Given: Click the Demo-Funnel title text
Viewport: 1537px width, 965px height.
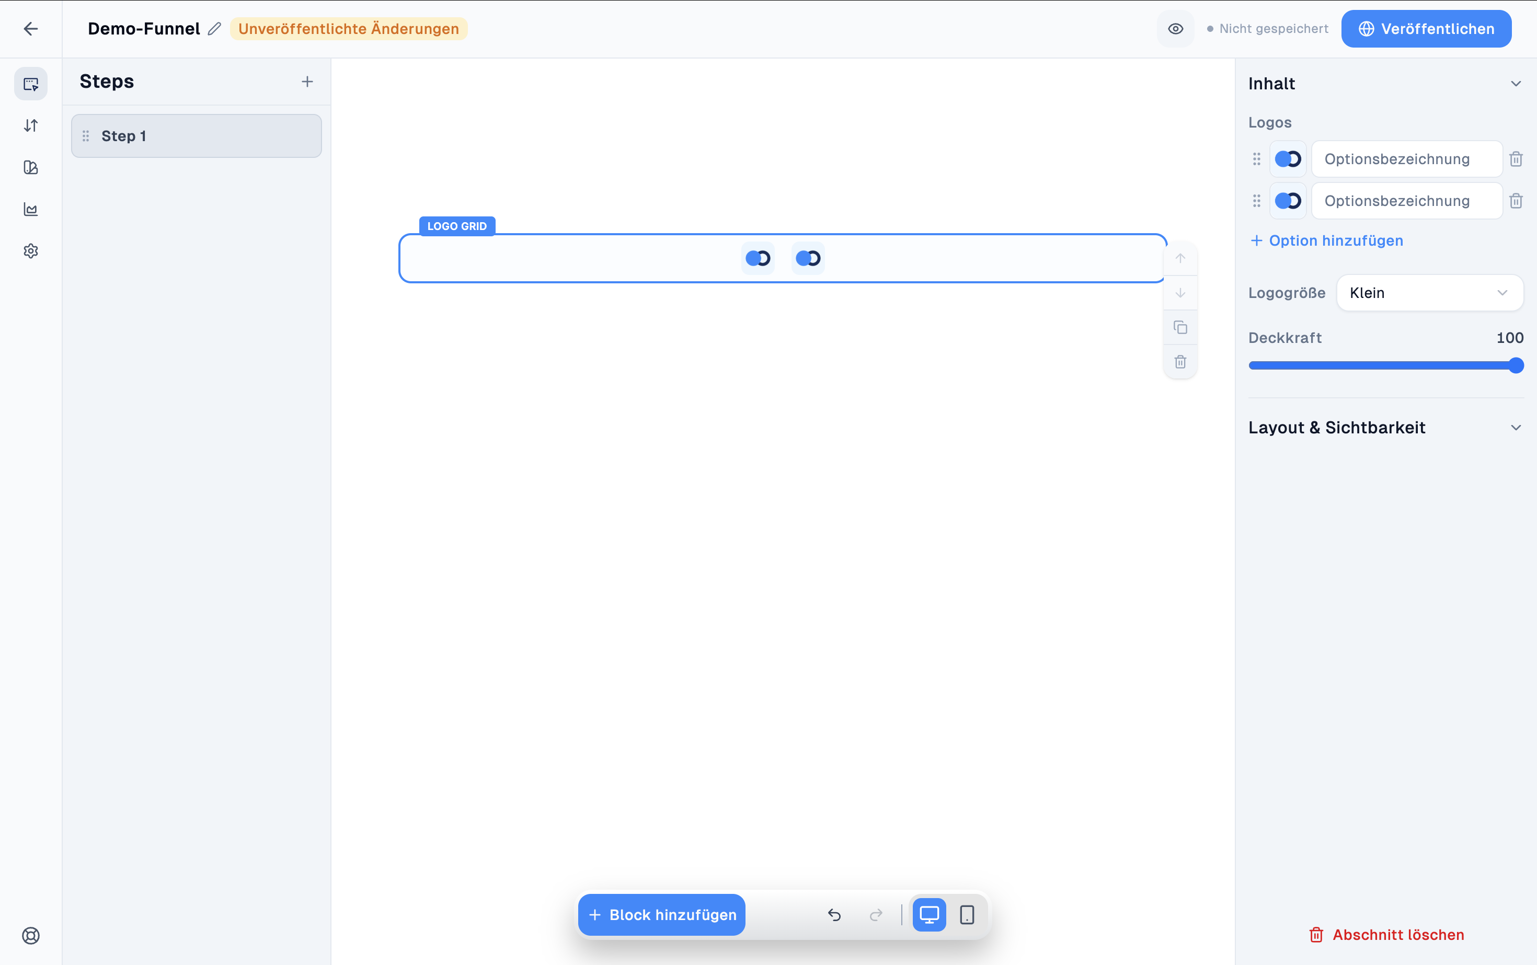Looking at the screenshot, I should (x=144, y=29).
